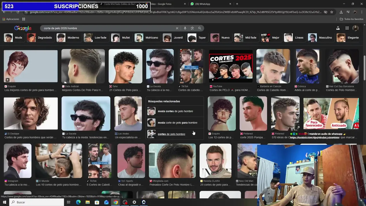Open File Explorer from taskbar
The height and width of the screenshot is (206, 366).
click(x=87, y=202)
